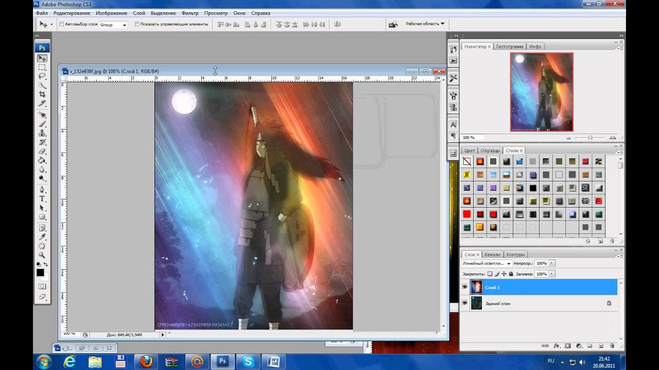Click the Add layer style fx icon
Screen dimensions: 659x370
tap(557, 346)
